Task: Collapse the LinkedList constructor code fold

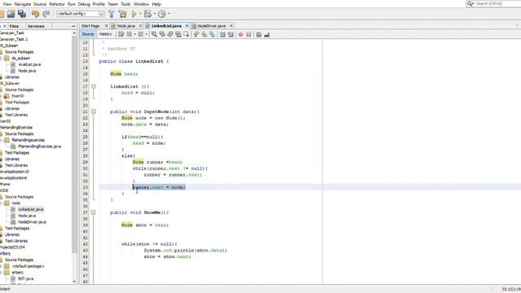Action: pyautogui.click(x=94, y=86)
